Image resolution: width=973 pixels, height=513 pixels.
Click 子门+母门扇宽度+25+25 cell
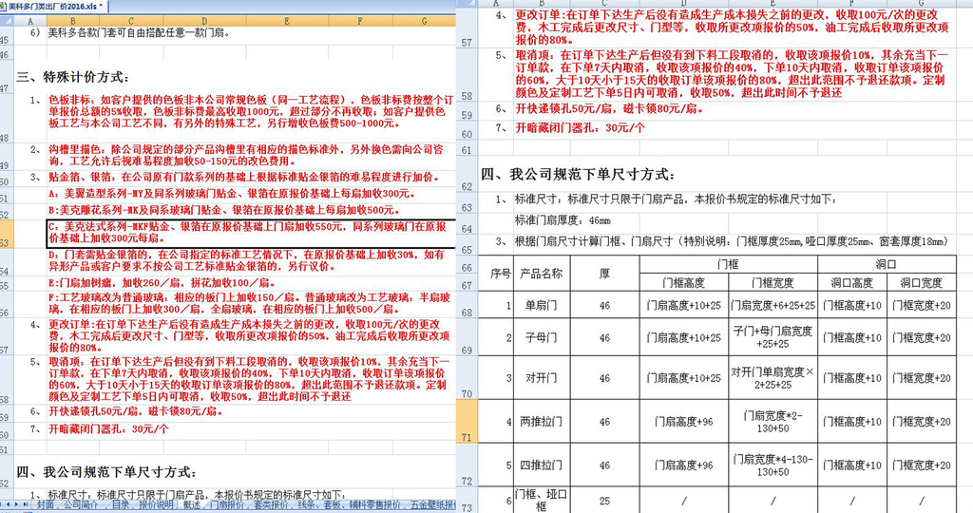[773, 337]
